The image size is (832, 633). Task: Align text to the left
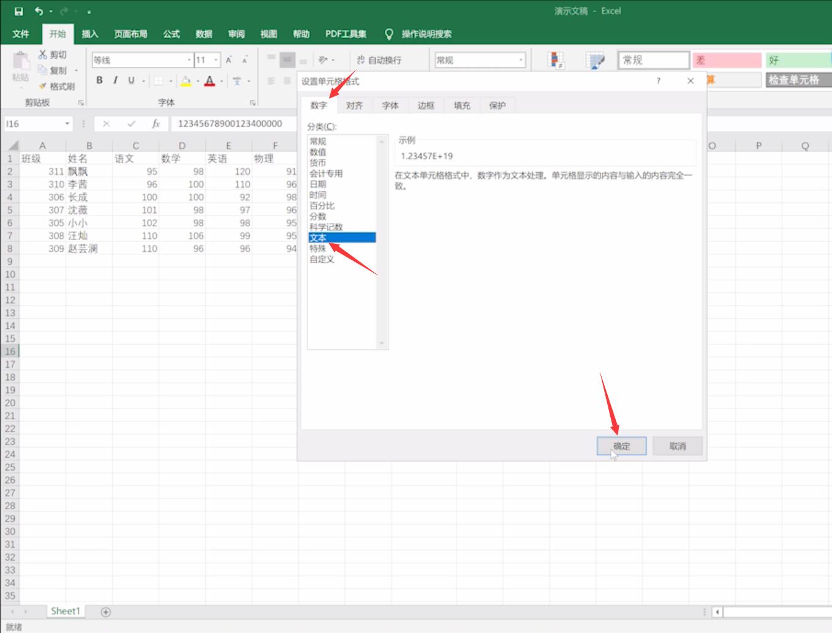pyautogui.click(x=271, y=80)
